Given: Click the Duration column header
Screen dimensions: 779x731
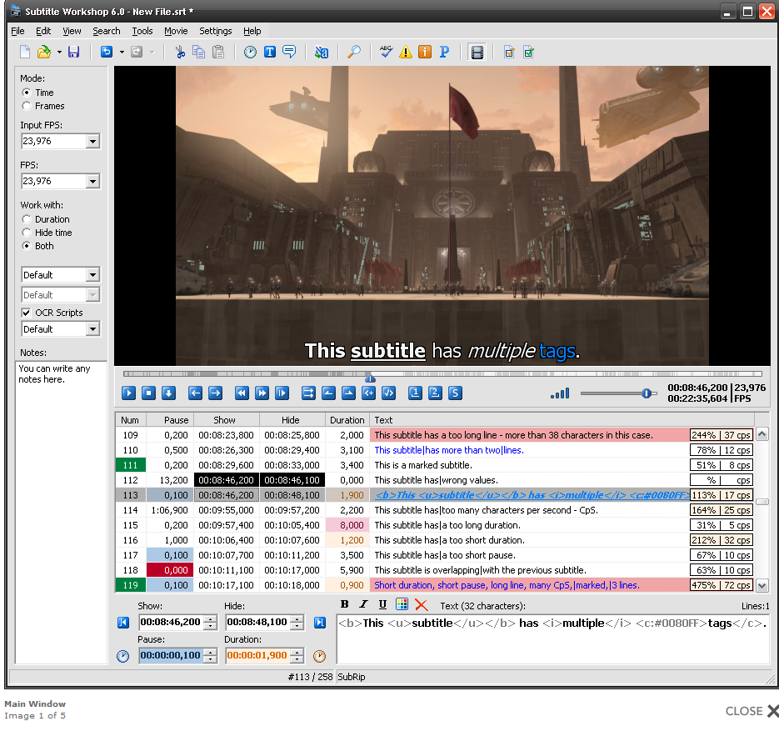Looking at the screenshot, I should (x=347, y=420).
